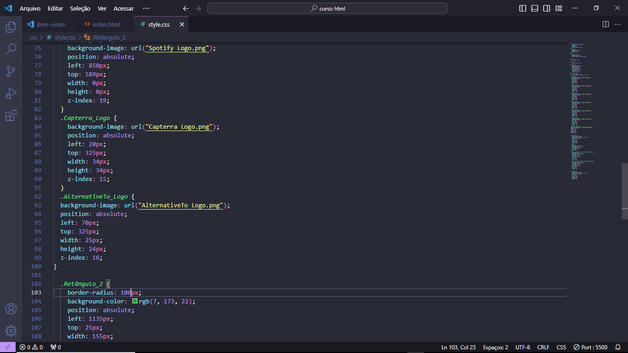628x353 pixels.
Task: Open the Extensions view icon
Action: [x=11, y=115]
